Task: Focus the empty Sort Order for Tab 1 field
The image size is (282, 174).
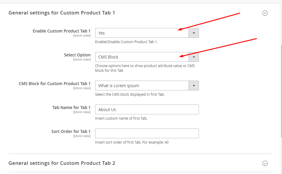Action: coord(147,134)
